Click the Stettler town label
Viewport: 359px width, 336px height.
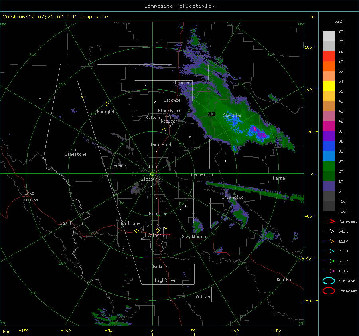(x=233, y=115)
